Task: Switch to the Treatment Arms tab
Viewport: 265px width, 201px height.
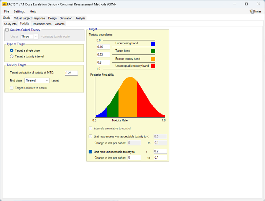Action: coord(42,24)
